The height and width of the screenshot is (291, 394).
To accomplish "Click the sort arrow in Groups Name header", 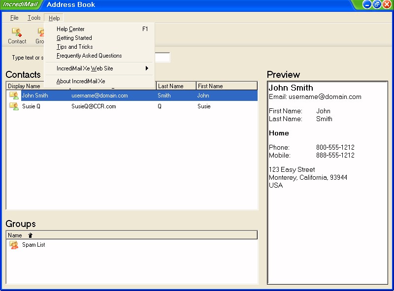I will tap(30, 235).
